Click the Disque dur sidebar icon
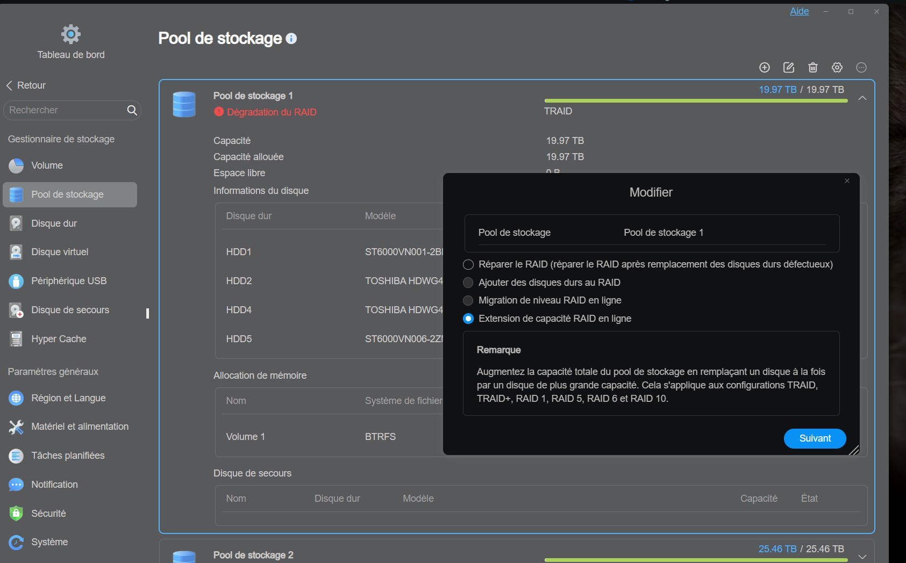 click(16, 223)
